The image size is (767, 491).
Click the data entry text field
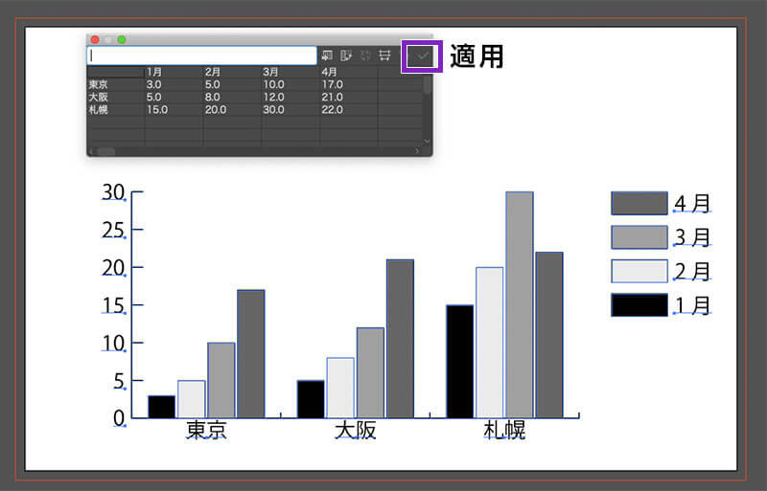point(202,56)
